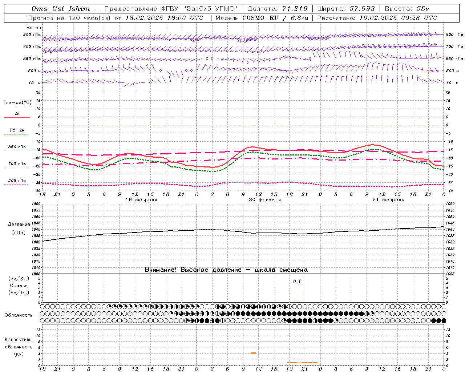Click the (гПа) pressure unit label

(x=19, y=233)
